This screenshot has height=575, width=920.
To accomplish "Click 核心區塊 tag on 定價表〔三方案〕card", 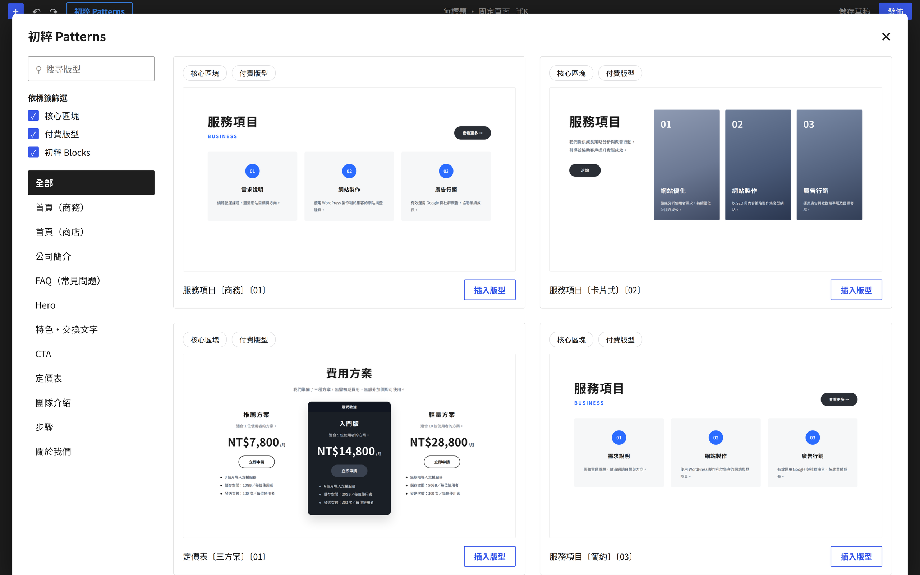I will pyautogui.click(x=205, y=340).
